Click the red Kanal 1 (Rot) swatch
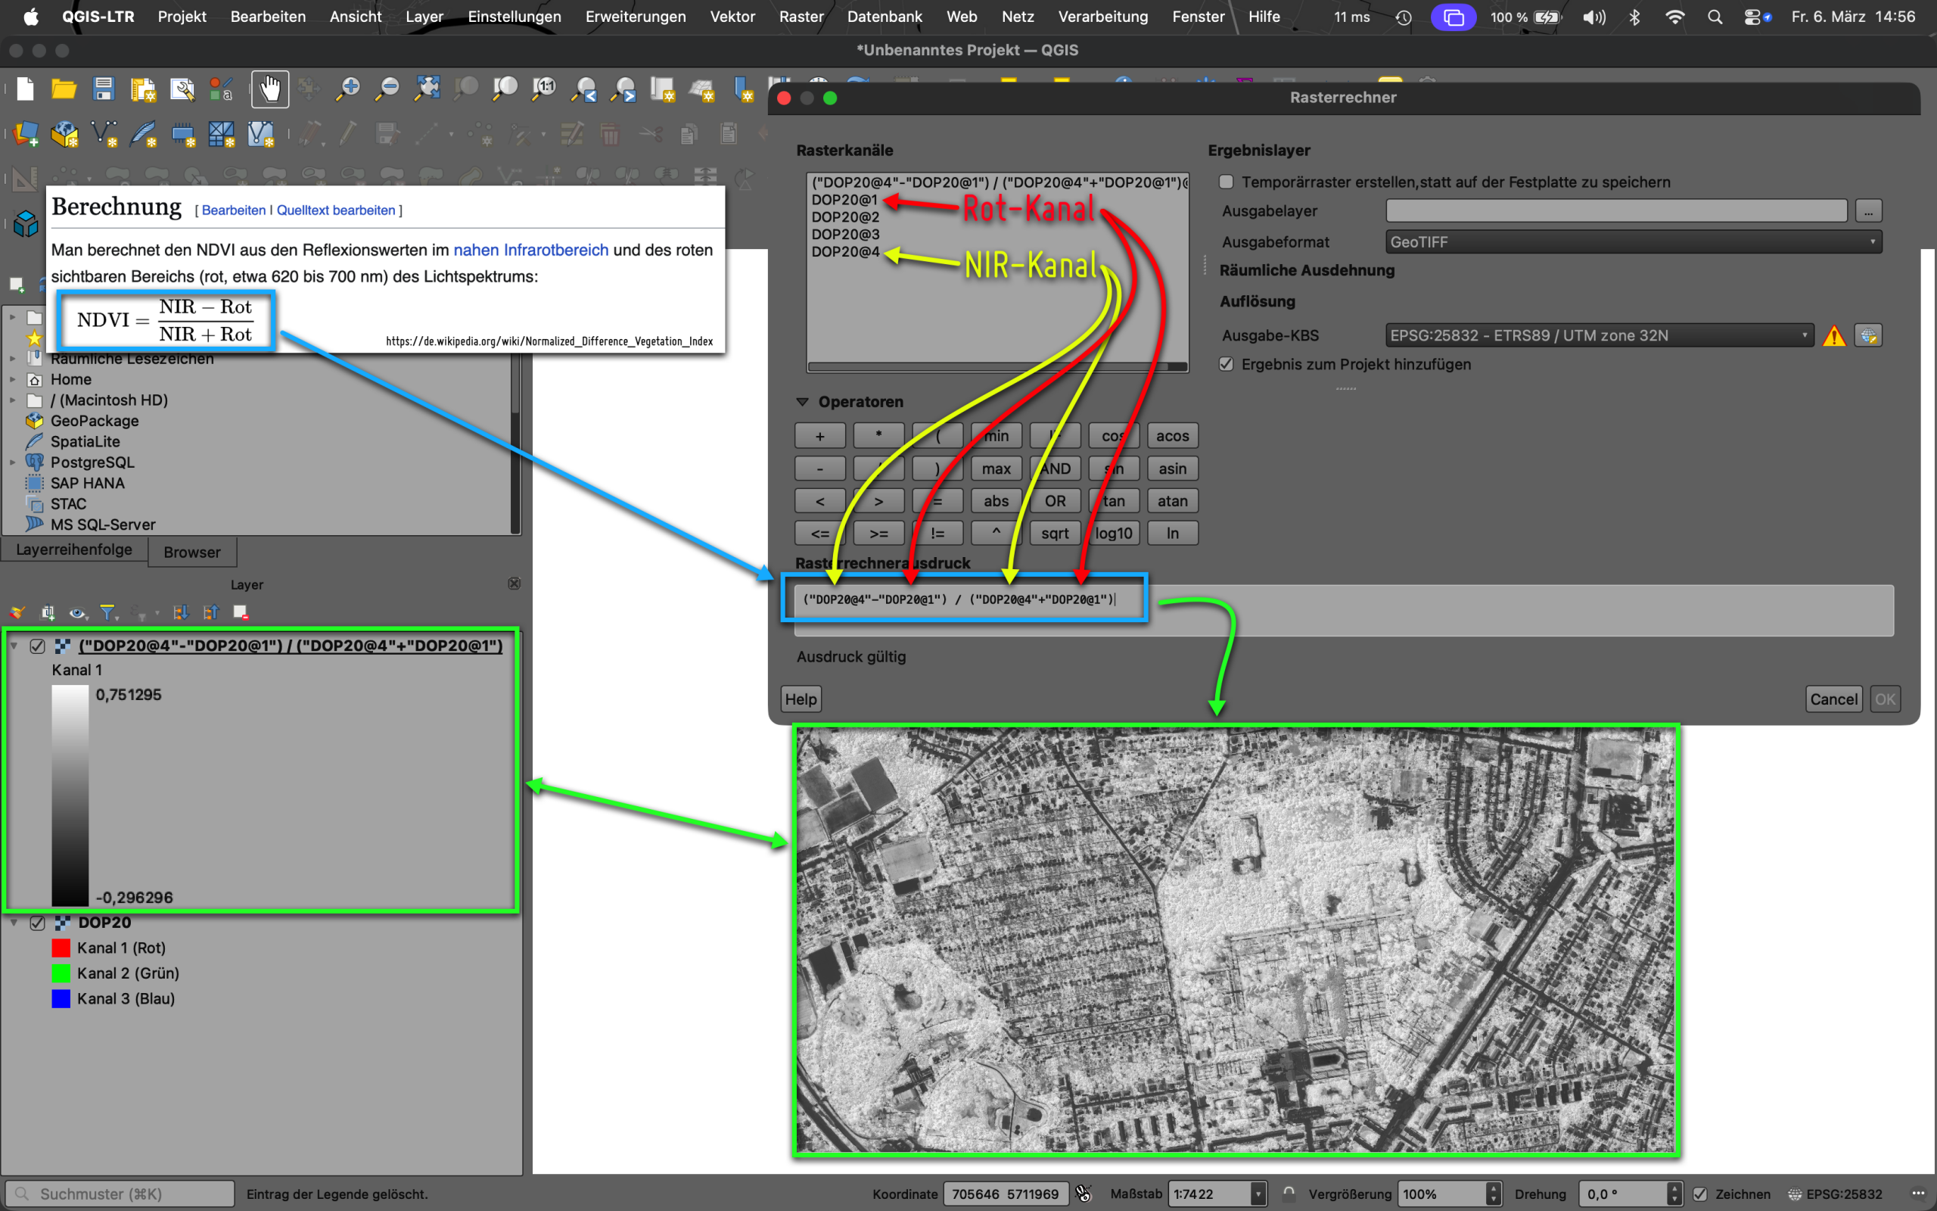This screenshot has height=1211, width=1937. [x=61, y=948]
